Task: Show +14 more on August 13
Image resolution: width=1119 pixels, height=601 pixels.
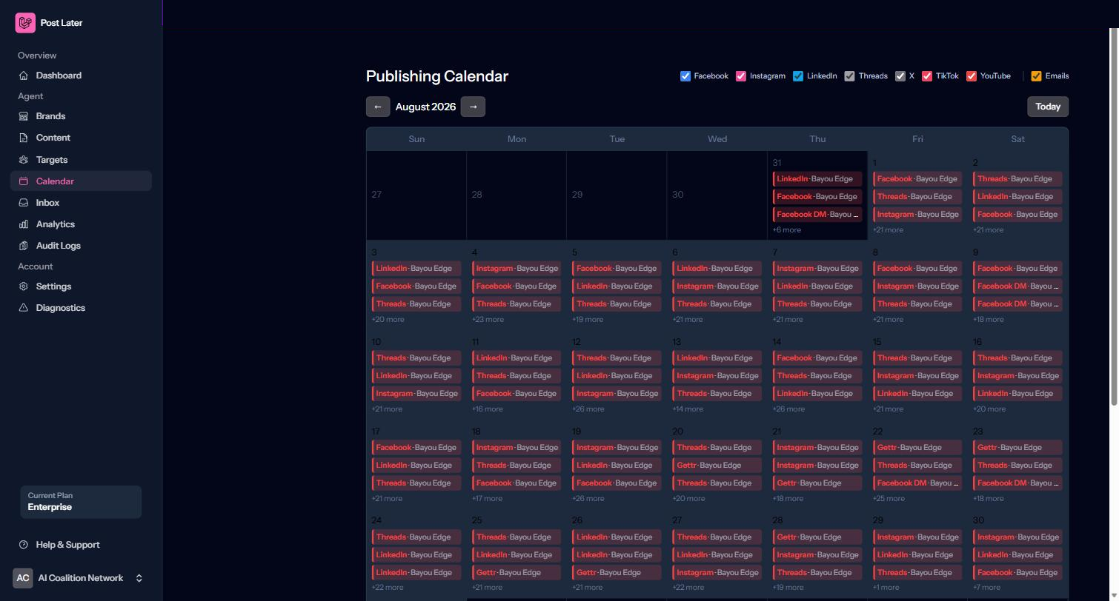Action: pos(688,409)
